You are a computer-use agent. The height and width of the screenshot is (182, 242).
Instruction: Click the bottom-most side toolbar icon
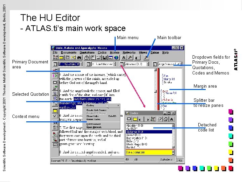tap(55, 145)
